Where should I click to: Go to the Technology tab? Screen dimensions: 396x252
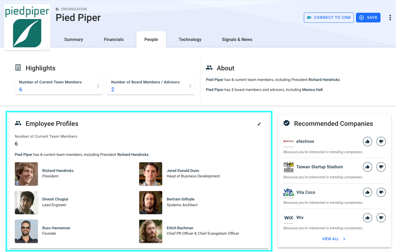pos(190,39)
